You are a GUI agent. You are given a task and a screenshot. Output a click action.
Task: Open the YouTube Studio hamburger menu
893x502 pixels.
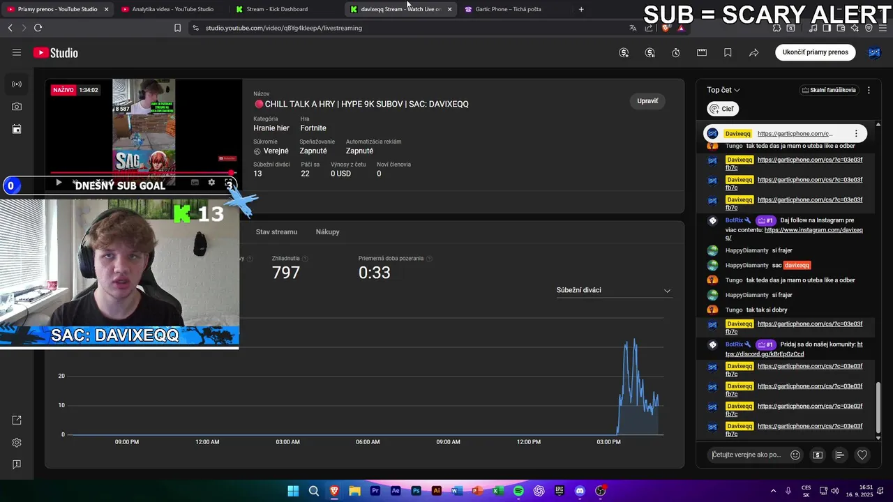click(x=17, y=52)
